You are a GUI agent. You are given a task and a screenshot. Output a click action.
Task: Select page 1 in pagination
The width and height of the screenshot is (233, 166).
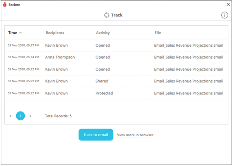21,116
